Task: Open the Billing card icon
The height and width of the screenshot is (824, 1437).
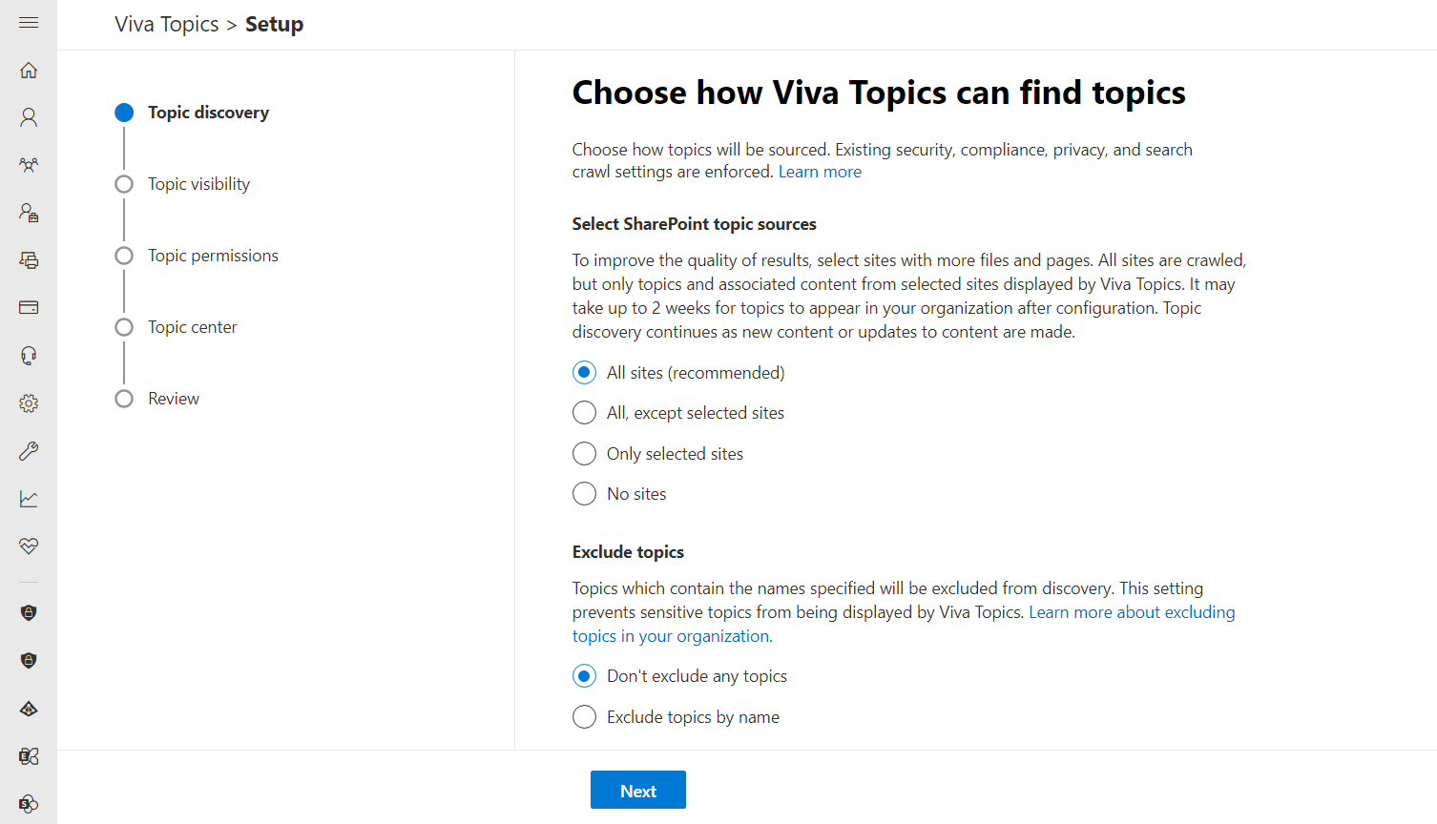Action: (29, 307)
